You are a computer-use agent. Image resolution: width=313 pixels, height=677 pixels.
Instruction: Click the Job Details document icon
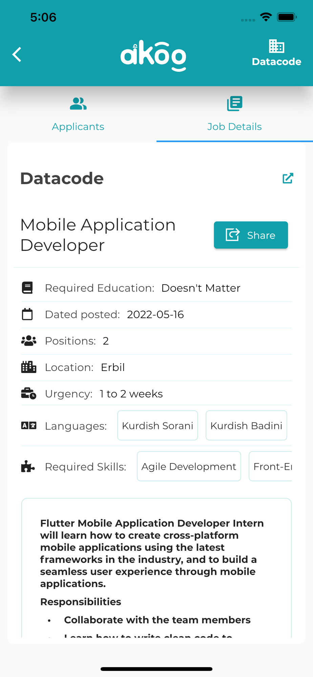tap(234, 103)
